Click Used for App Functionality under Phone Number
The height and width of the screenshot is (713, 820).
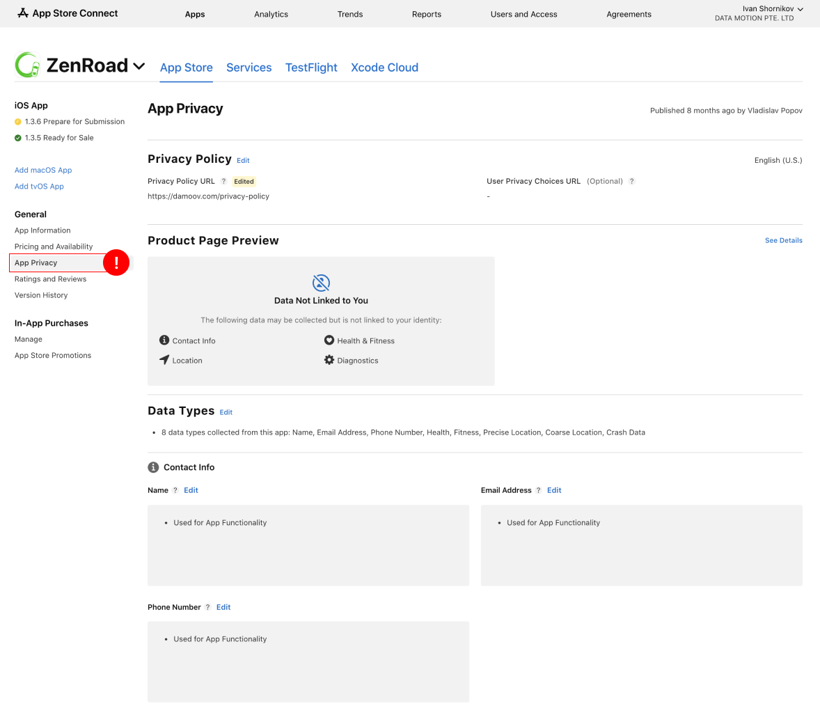click(x=220, y=639)
